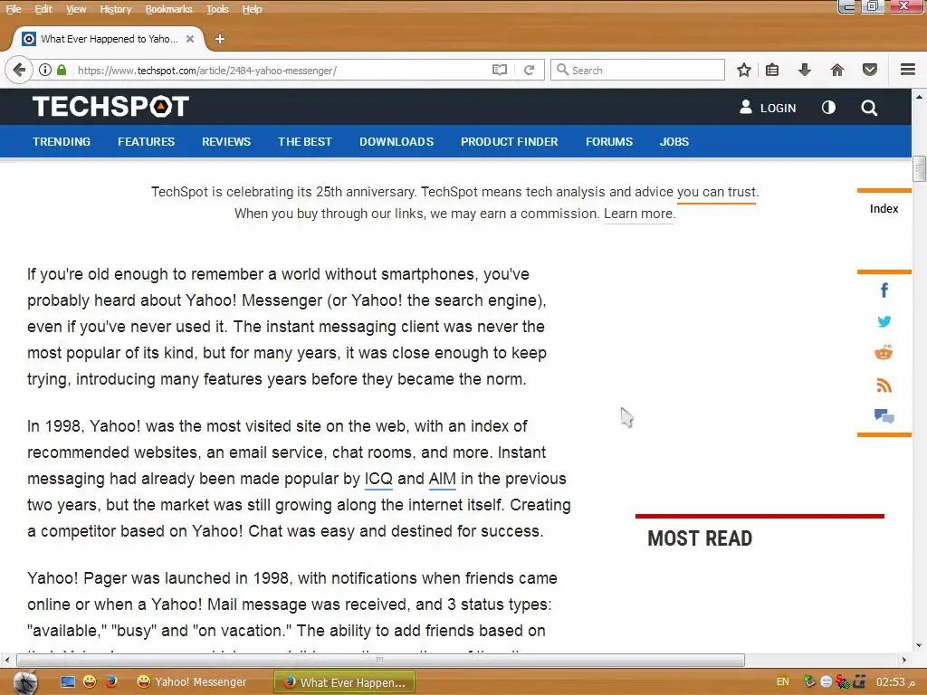Click horizontal scrollbar left arrow
Image resolution: width=927 pixels, height=695 pixels.
(x=7, y=660)
